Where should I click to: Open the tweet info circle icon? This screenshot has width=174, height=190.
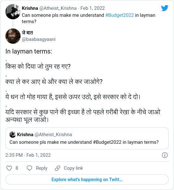coord(165,155)
